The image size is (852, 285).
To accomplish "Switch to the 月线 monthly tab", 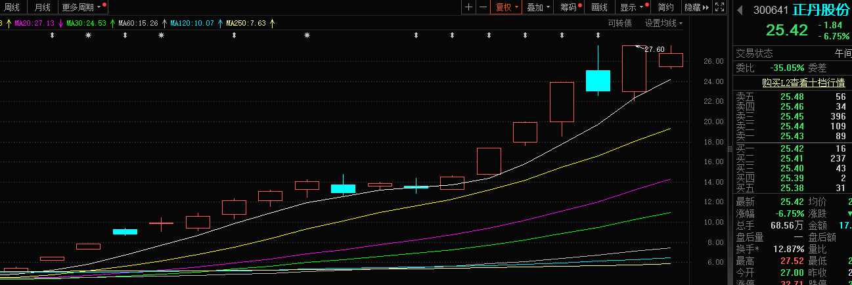I will coord(42,7).
